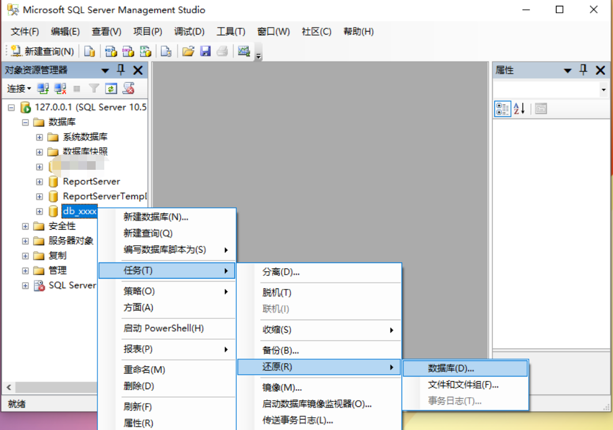Collapse the 127.0.0.1 server node
Screen dimensions: 613x430
(12, 108)
